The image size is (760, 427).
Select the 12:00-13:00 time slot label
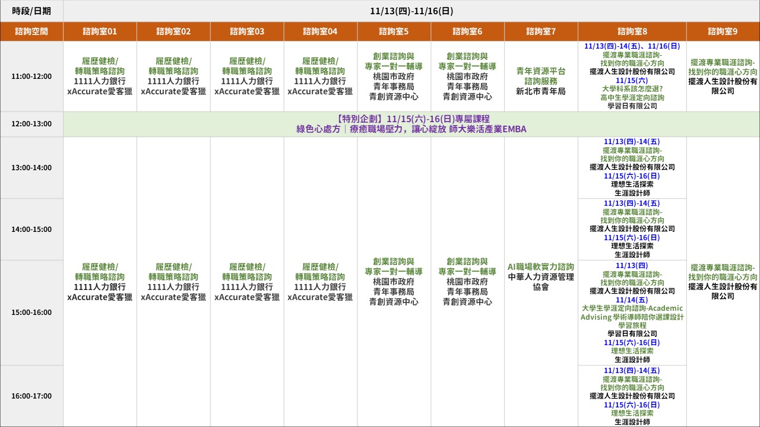[31, 124]
